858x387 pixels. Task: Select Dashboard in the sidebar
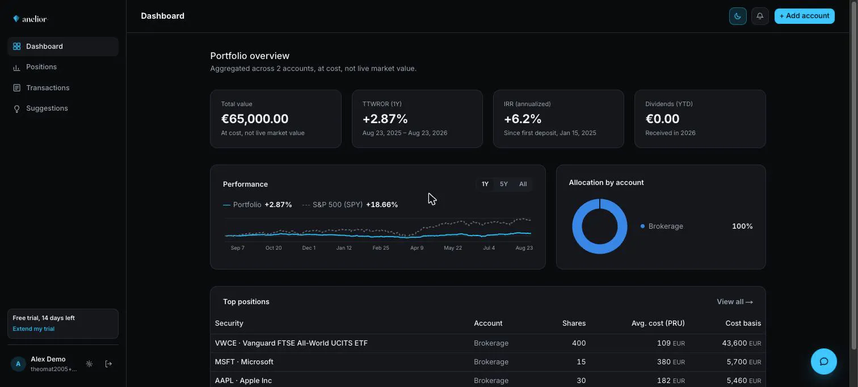63,47
